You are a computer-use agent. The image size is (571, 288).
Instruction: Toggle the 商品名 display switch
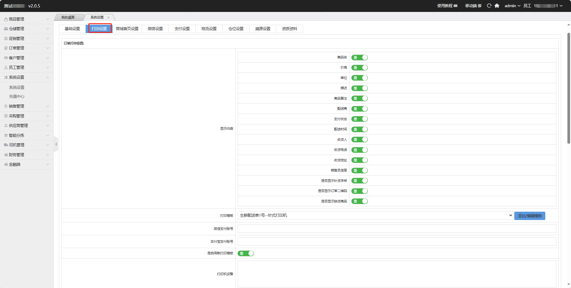(359, 58)
